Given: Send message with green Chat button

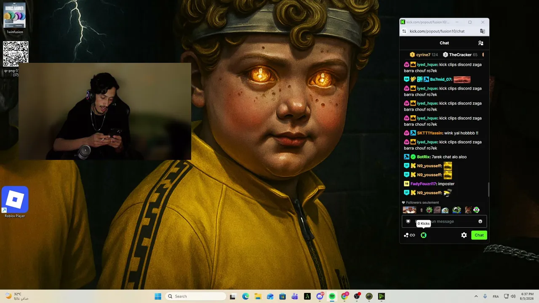Looking at the screenshot, I should [x=479, y=235].
